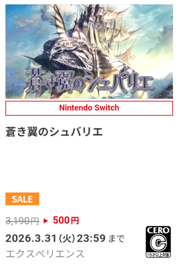
Task: Open the publisher エクスペリエンス link
Action: pyautogui.click(x=45, y=254)
